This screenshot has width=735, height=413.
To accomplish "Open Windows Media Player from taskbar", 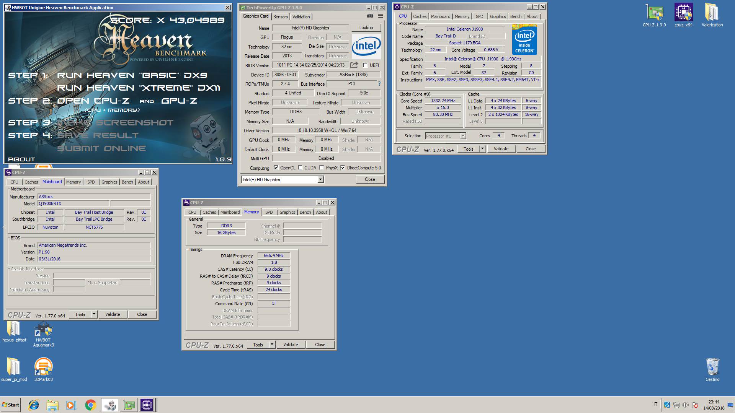I will pos(71,405).
